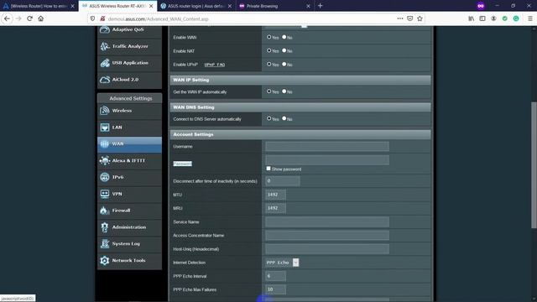Click the Password input field
The width and height of the screenshot is (537, 302).
pyautogui.click(x=327, y=160)
